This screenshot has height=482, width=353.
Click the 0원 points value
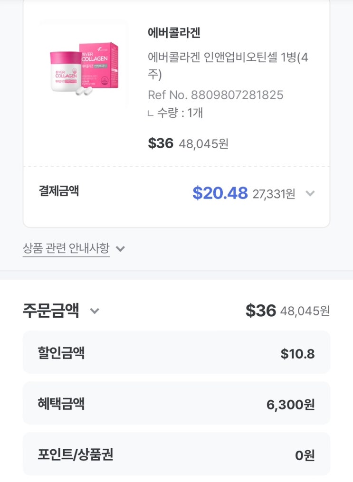coord(305,455)
